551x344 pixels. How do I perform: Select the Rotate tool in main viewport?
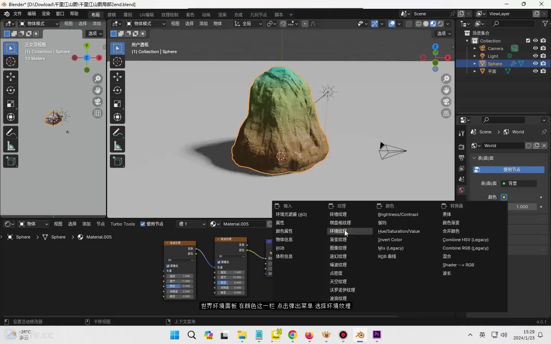117,91
